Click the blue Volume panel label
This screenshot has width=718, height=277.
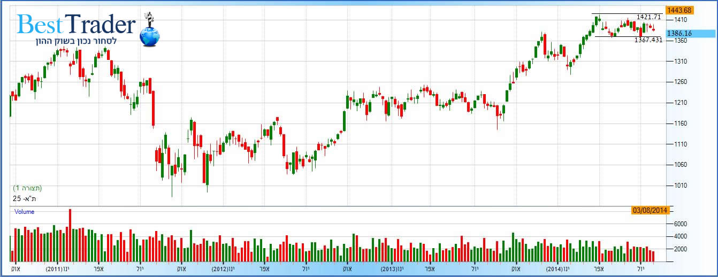(x=24, y=212)
